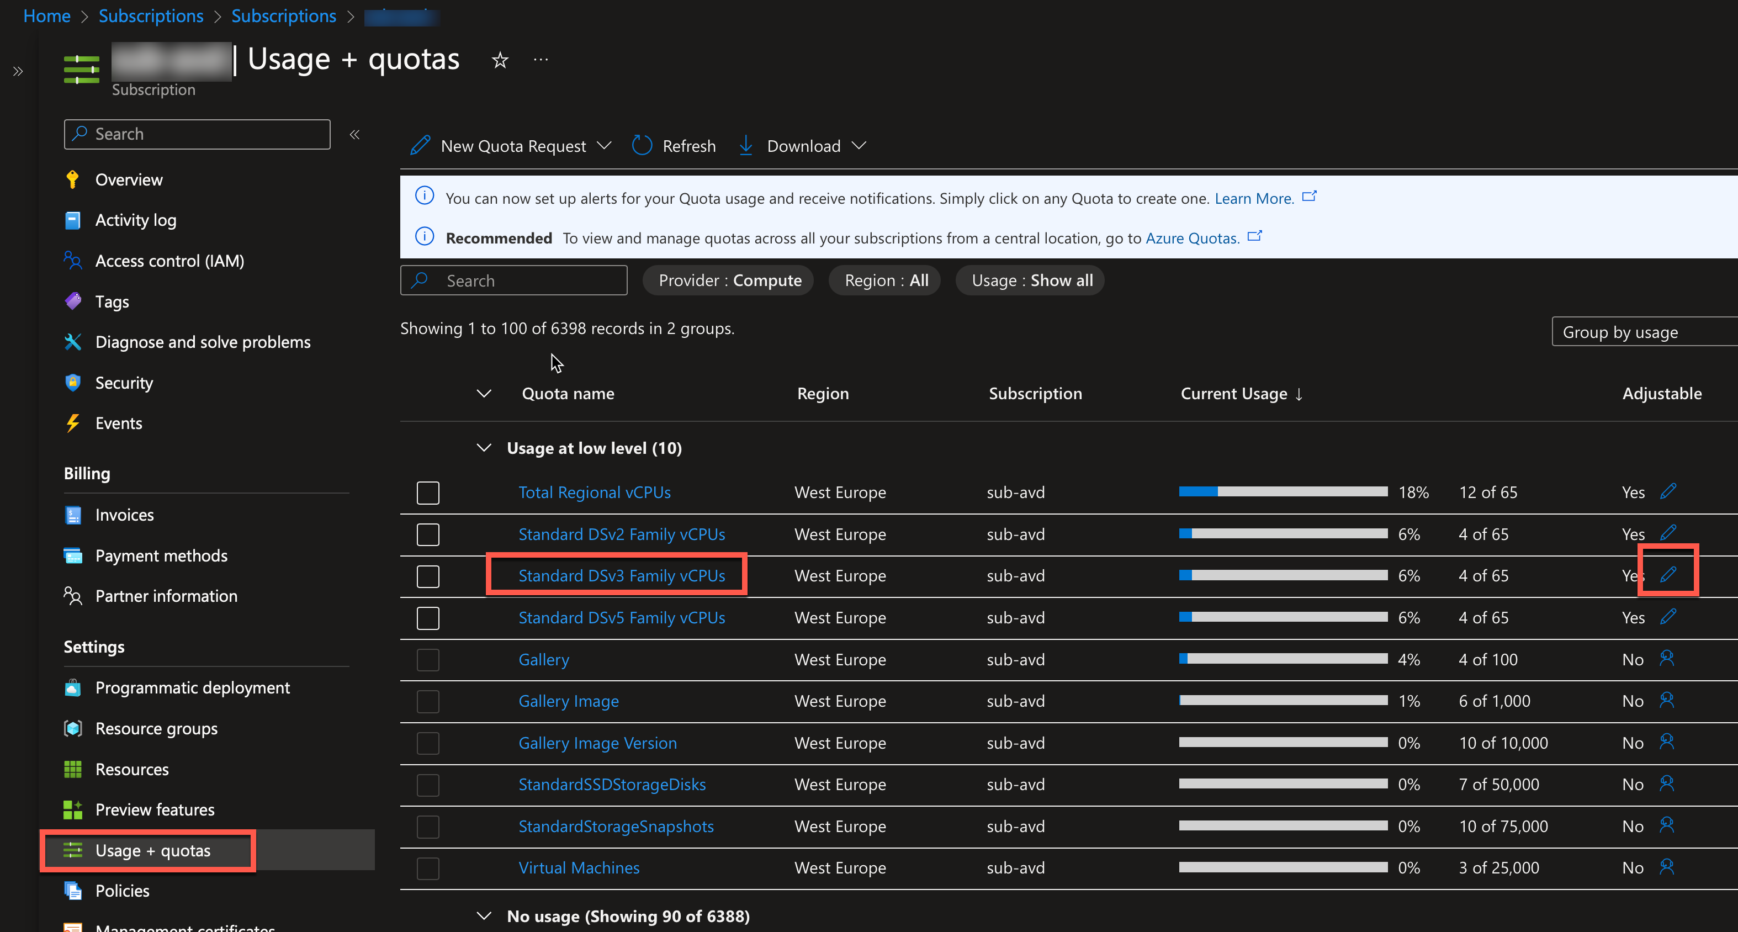
Task: Open Payment methods menu item
Action: 161,555
